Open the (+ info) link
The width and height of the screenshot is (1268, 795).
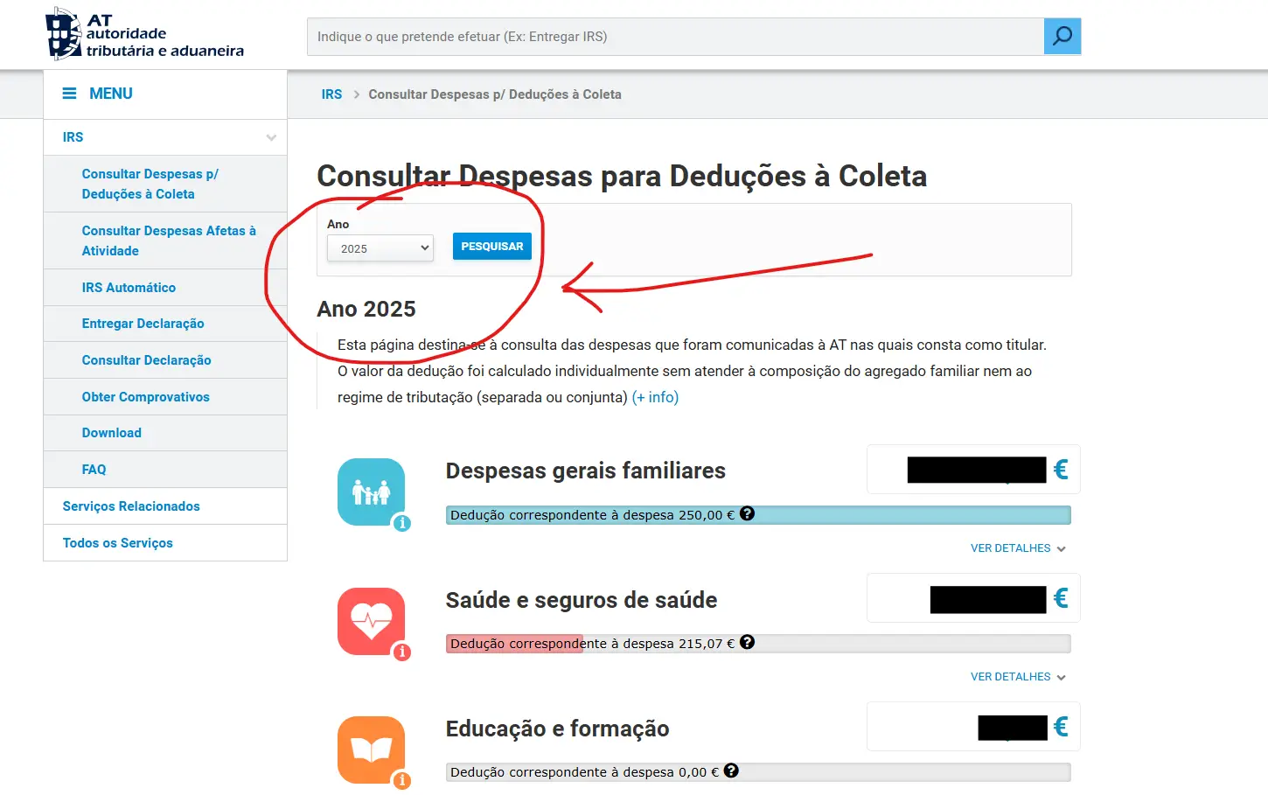(655, 396)
